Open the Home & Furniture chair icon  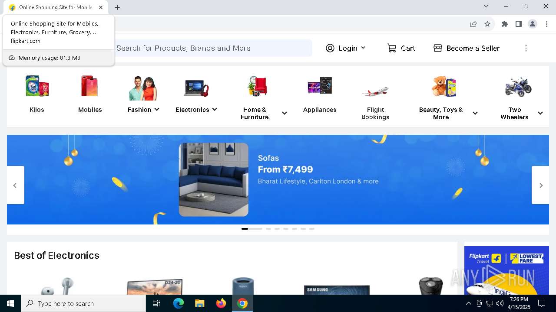(258, 86)
